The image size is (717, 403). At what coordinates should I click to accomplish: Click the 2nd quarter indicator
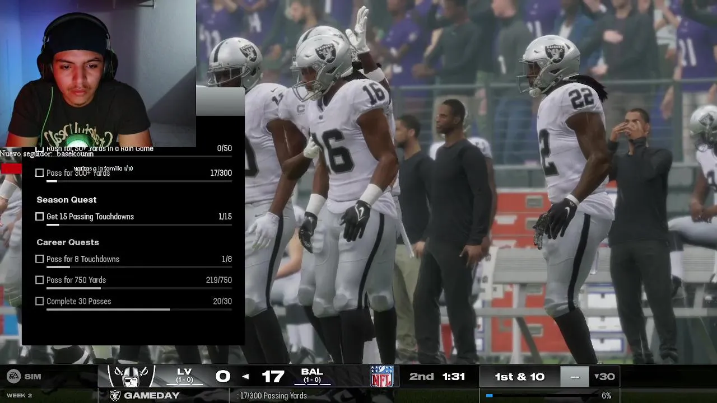tap(421, 377)
